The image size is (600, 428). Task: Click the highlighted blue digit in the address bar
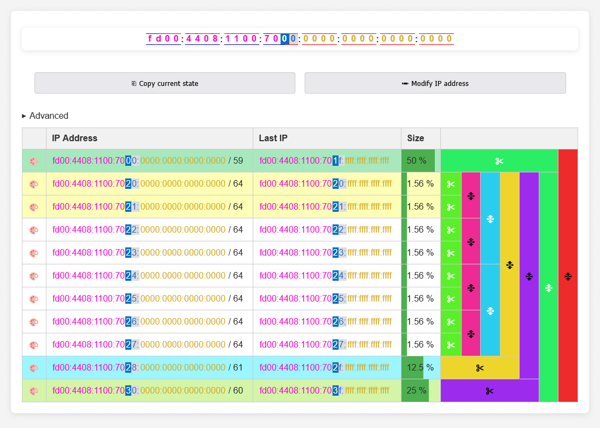tap(284, 39)
